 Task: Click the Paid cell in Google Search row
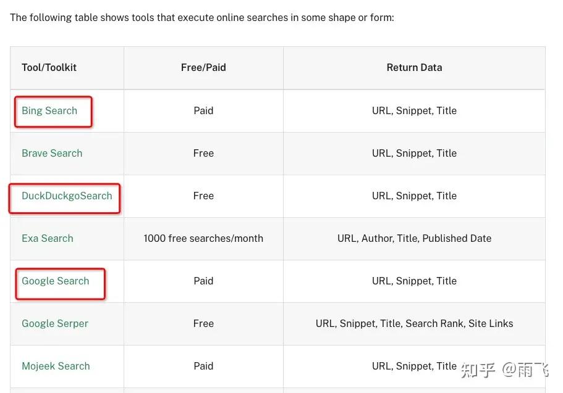click(x=203, y=281)
